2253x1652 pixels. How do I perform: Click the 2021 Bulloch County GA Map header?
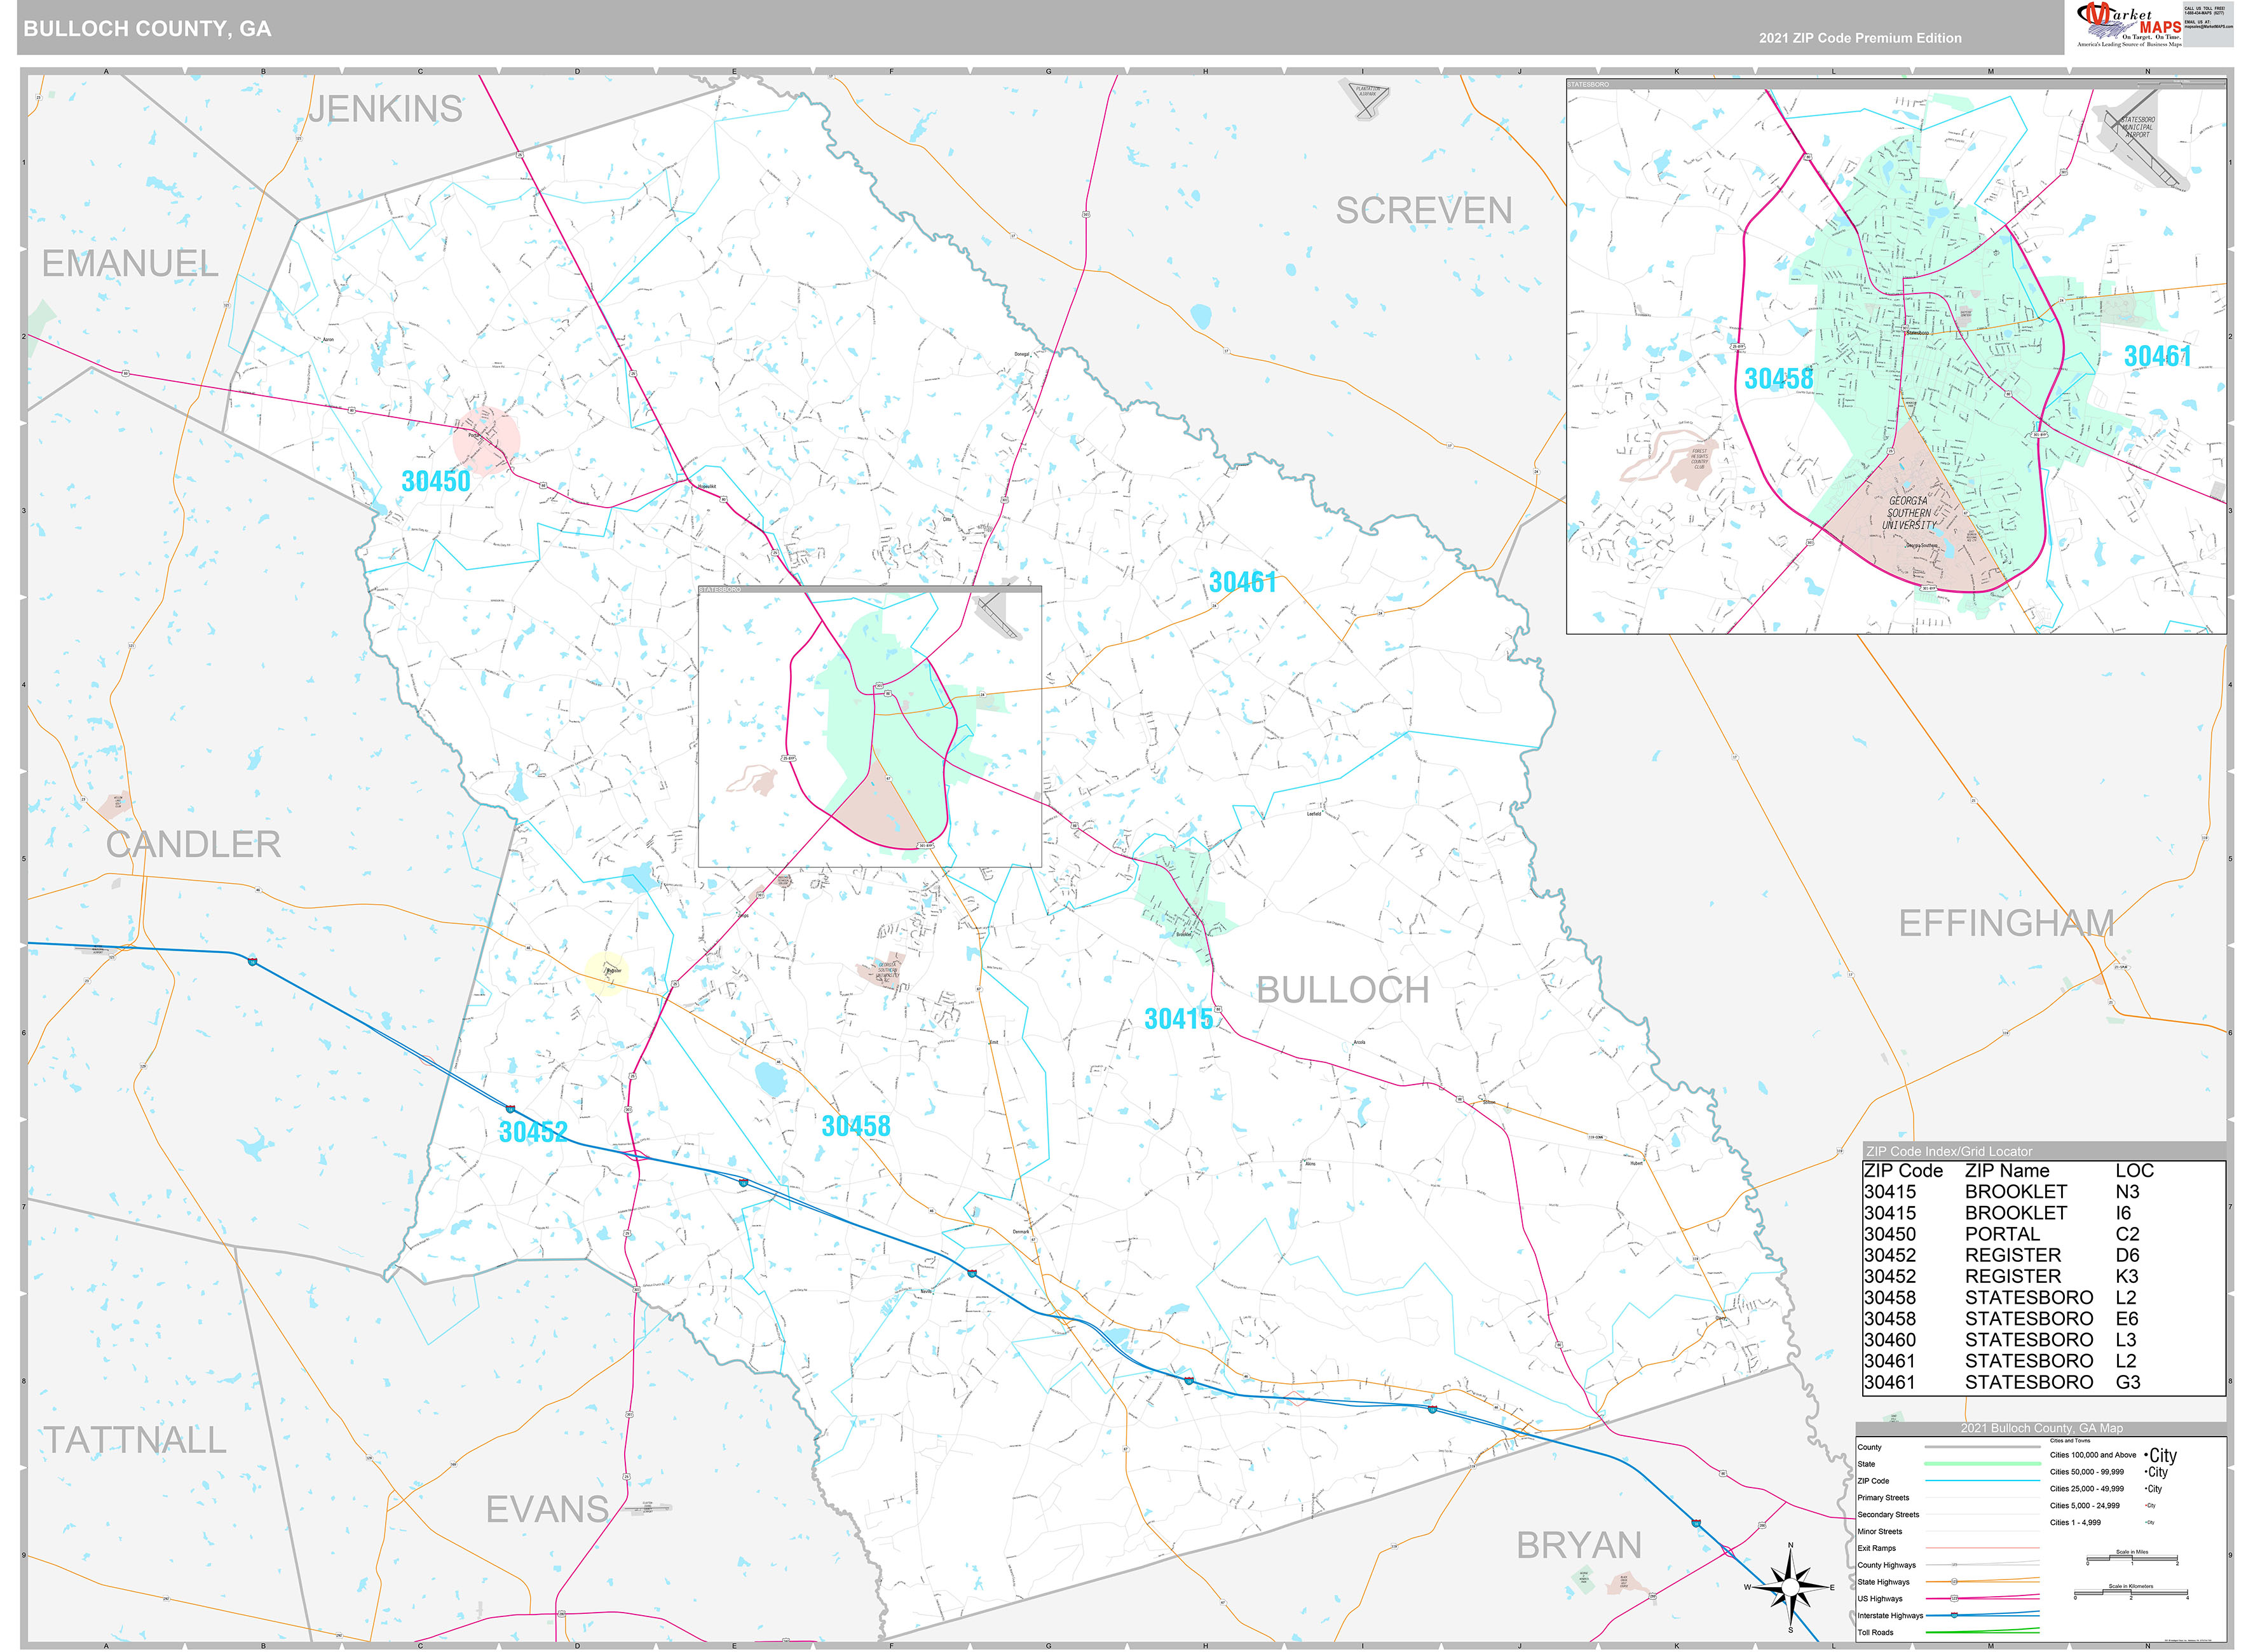[x=2042, y=1428]
